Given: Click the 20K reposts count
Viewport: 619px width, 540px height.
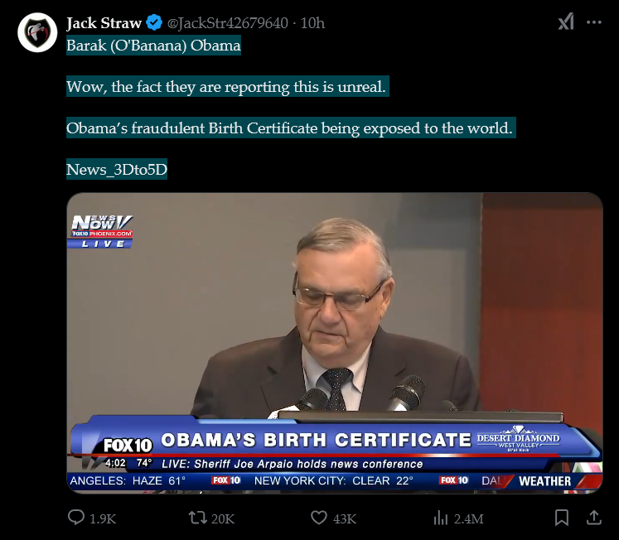Looking at the screenshot, I should pos(224,518).
